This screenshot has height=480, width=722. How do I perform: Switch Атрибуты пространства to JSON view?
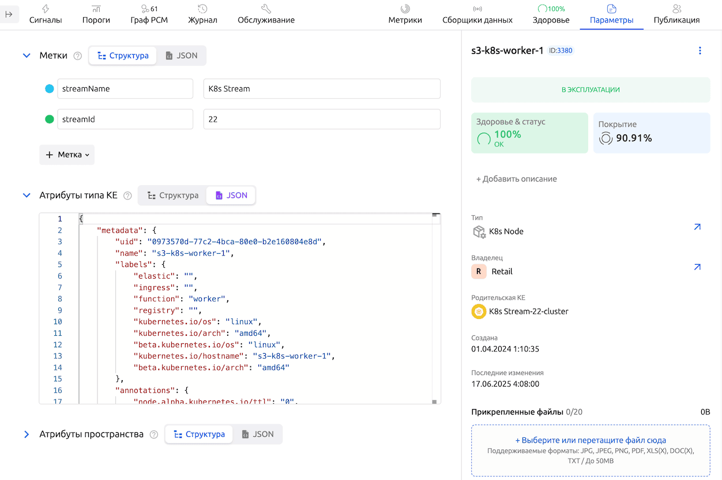(257, 434)
